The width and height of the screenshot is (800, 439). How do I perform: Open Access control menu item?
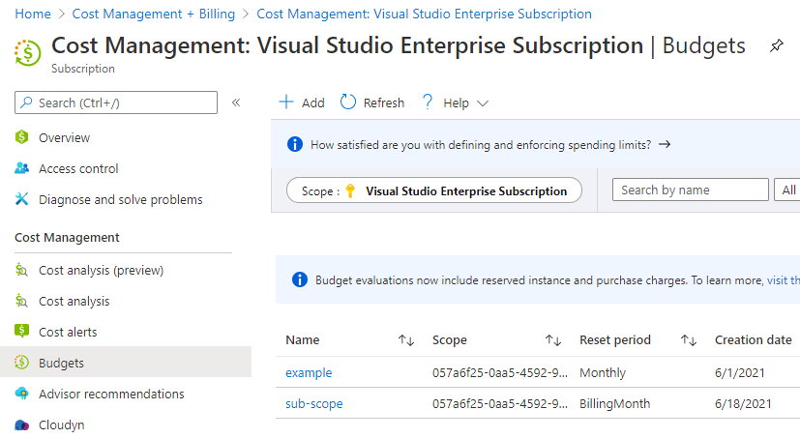tap(78, 169)
